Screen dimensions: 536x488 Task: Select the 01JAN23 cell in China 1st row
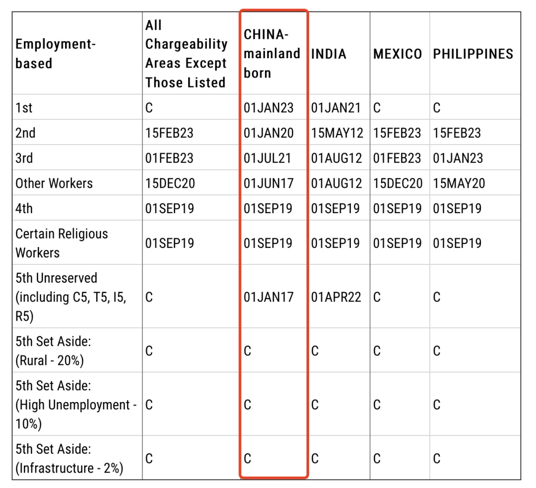(x=268, y=108)
